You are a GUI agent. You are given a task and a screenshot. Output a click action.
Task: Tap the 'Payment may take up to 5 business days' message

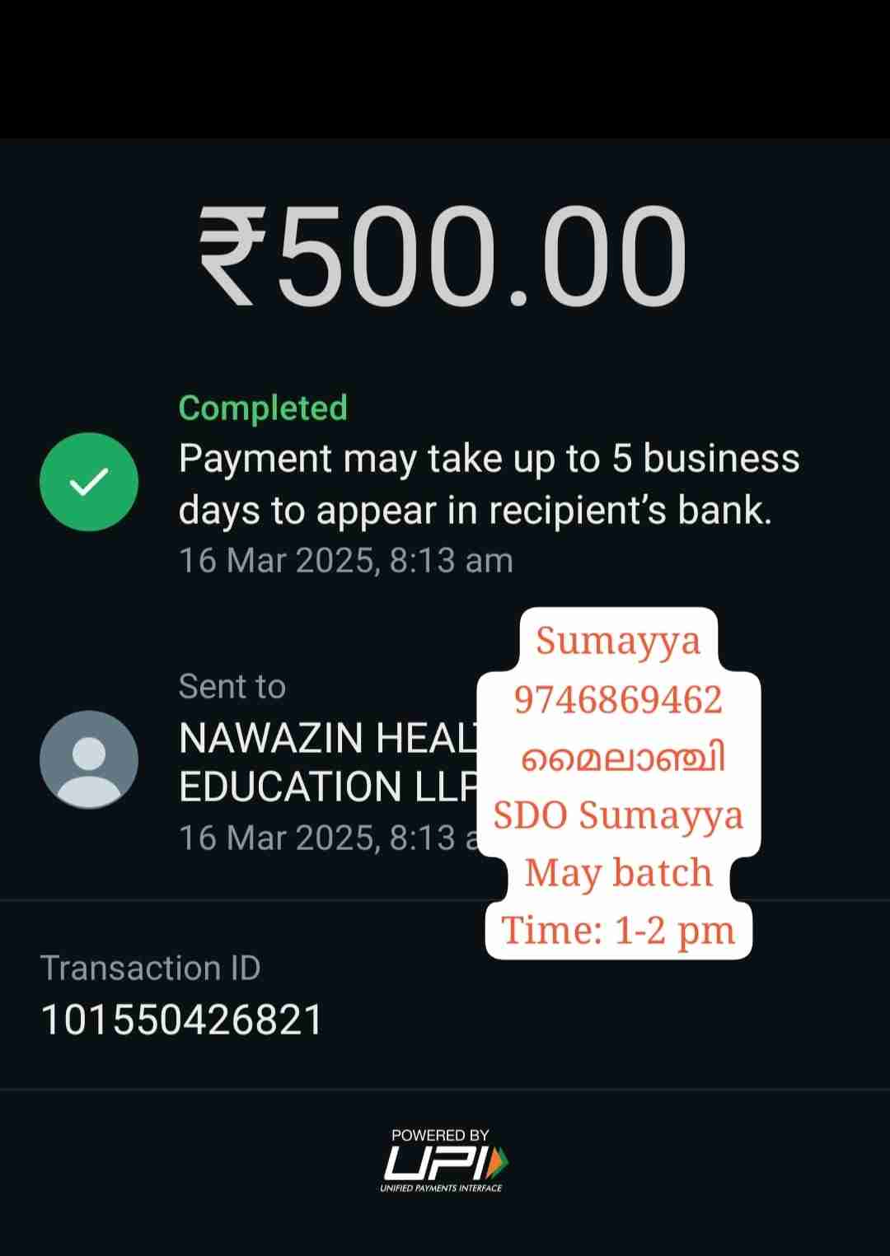[489, 484]
